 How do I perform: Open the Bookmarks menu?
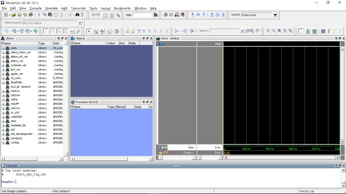click(x=122, y=8)
